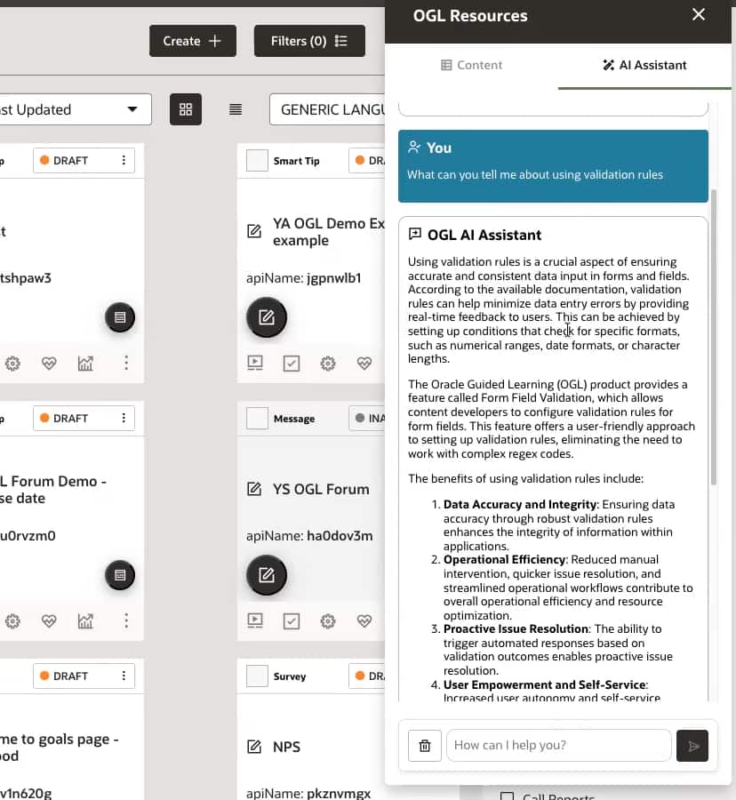Click heart health icon on ha0dov3m card
Screen dimensions: 736x800
(364, 621)
